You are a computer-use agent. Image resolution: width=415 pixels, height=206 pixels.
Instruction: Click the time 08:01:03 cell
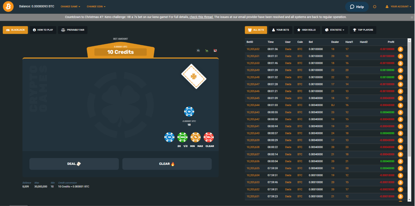pos(273,105)
